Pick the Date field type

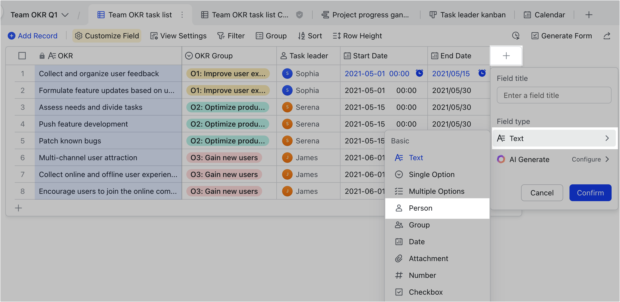437,242
